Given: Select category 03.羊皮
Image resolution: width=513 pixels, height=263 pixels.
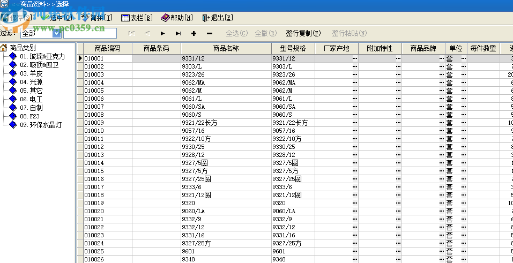Looking at the screenshot, I should [x=31, y=73].
